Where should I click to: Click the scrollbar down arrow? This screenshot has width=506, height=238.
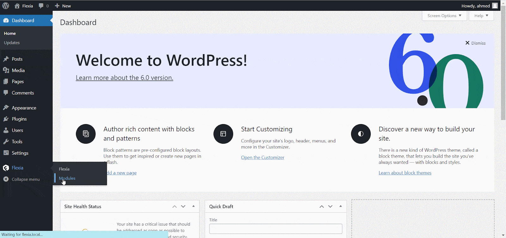click(503, 235)
